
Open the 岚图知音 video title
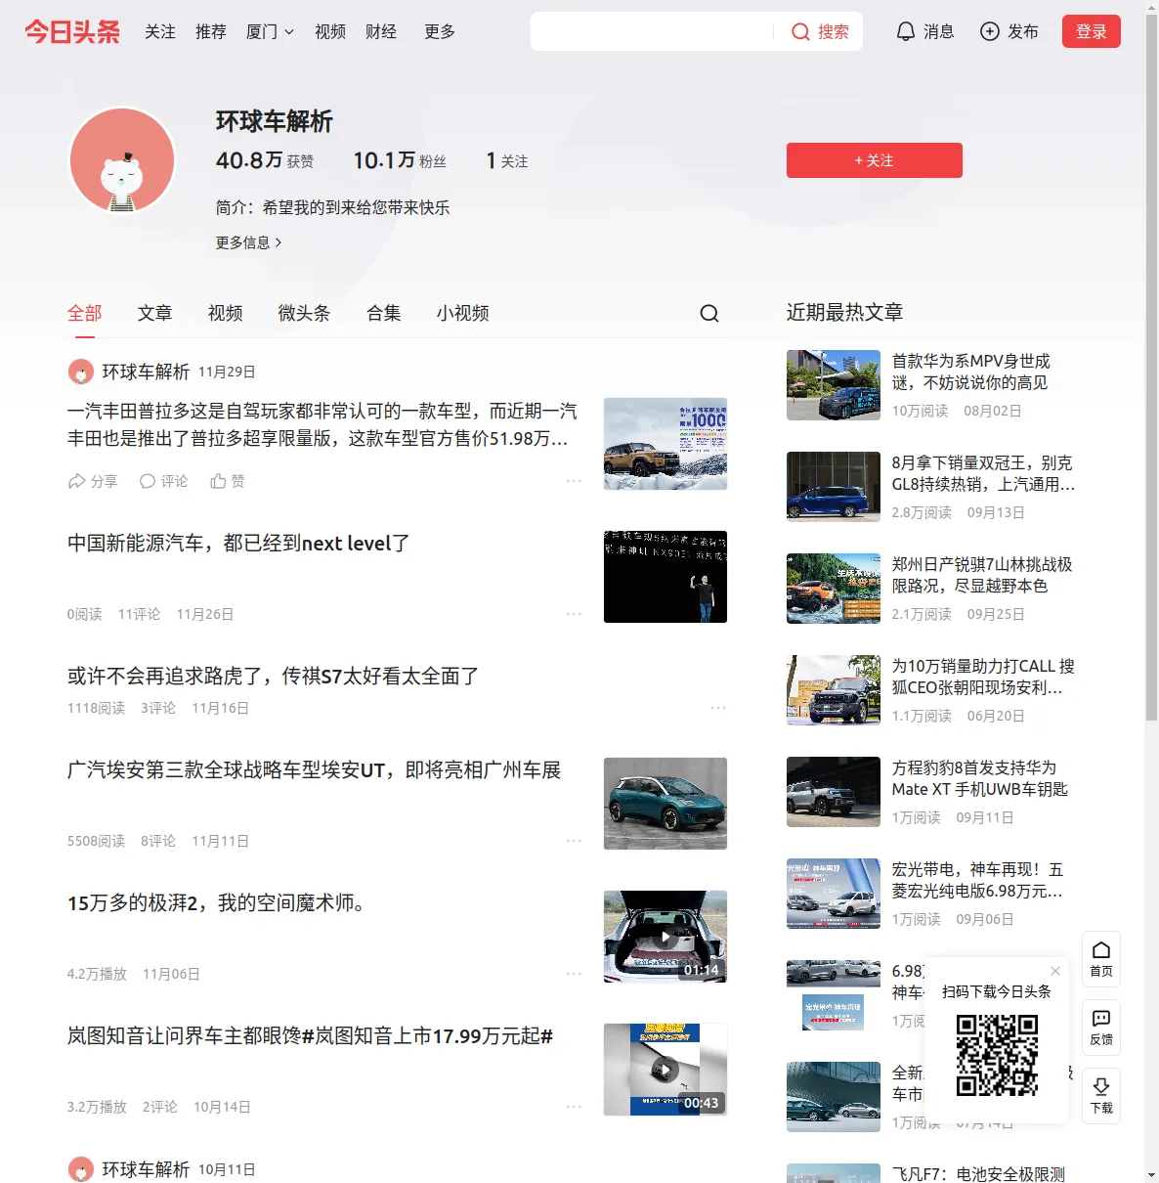click(311, 1036)
